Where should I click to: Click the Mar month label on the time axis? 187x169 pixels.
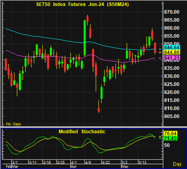15,167
